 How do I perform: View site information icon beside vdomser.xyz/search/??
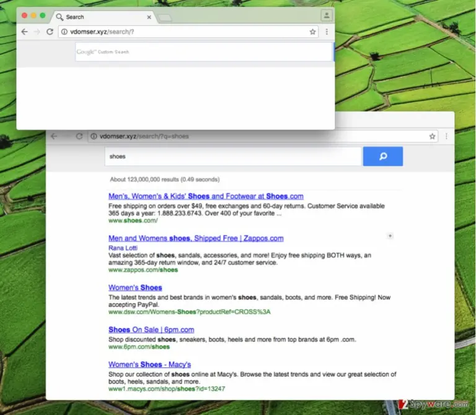click(64, 32)
